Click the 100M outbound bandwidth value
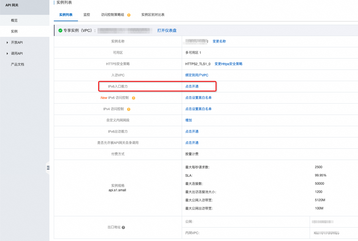The height and width of the screenshot is (241, 358). click(x=319, y=208)
